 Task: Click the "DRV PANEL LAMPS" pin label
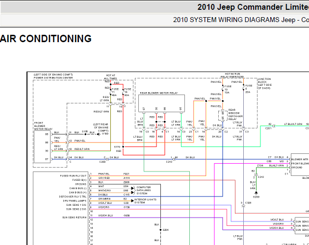tap(75, 201)
